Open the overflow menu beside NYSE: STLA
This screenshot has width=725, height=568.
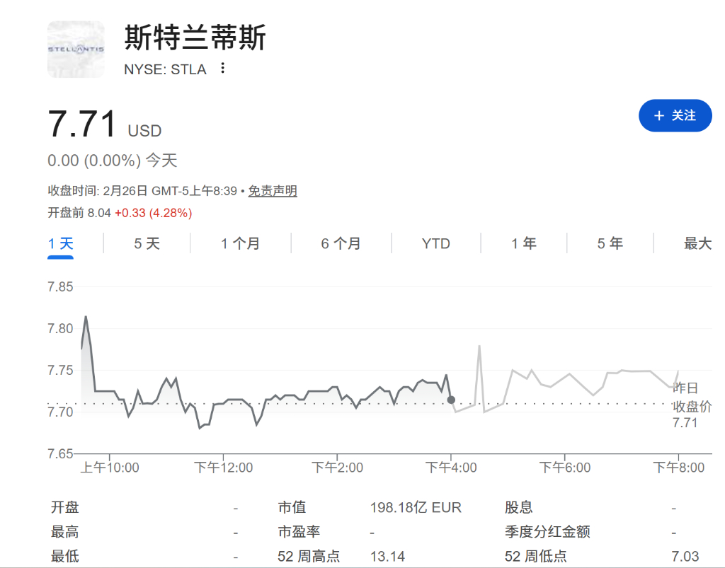pyautogui.click(x=223, y=69)
